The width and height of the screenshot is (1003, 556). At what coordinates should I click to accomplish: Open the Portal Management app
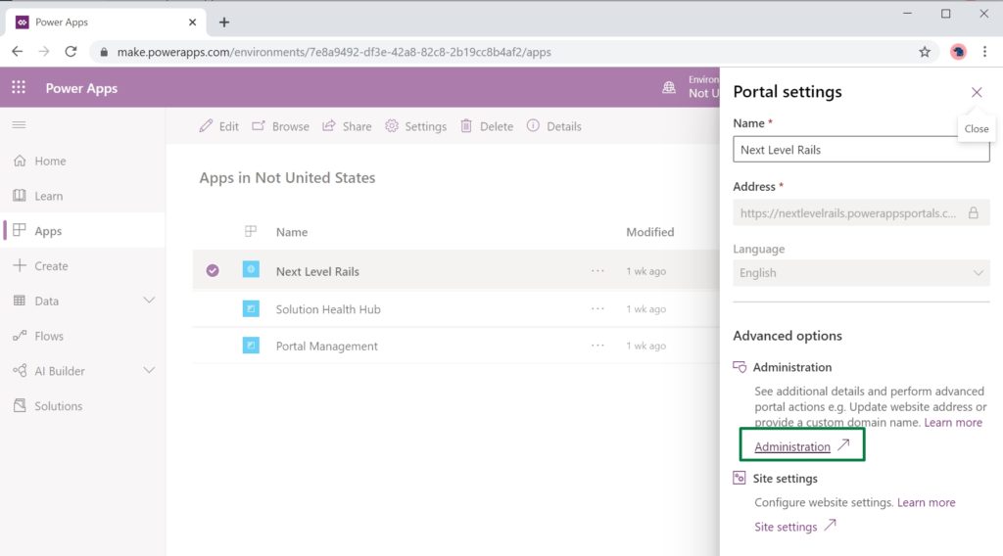tap(327, 346)
